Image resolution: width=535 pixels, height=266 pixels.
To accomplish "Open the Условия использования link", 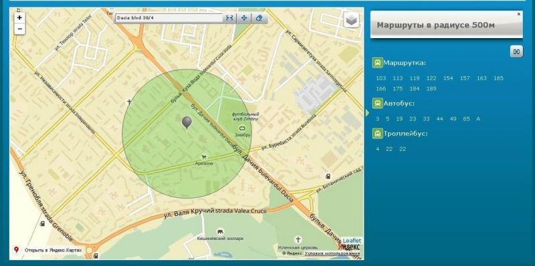I will pyautogui.click(x=332, y=253).
